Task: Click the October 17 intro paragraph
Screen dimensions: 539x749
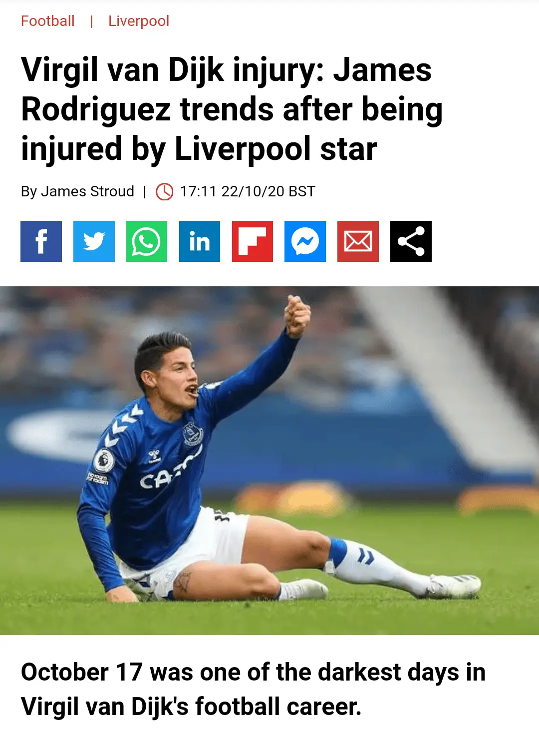Action: tap(253, 689)
